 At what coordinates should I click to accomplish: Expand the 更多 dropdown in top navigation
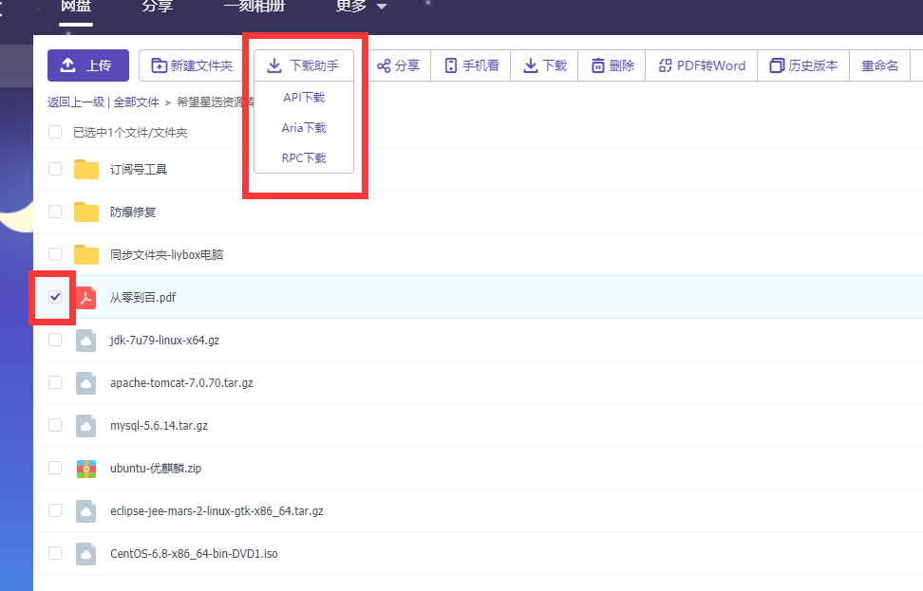tap(361, 7)
